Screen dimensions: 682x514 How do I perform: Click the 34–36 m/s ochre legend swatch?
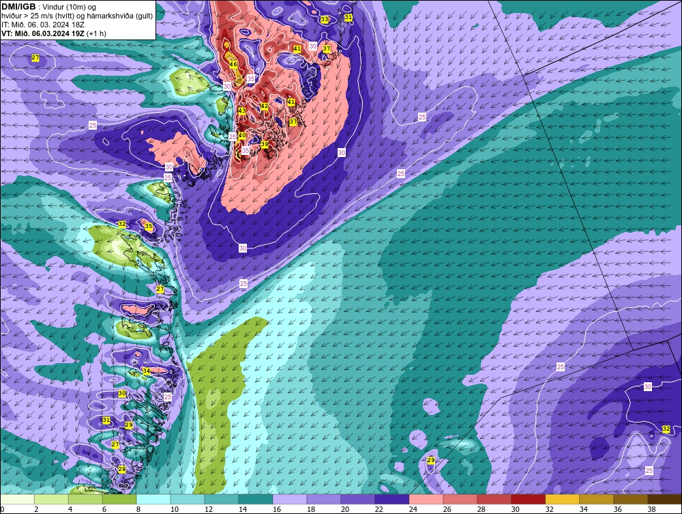pyautogui.click(x=596, y=499)
